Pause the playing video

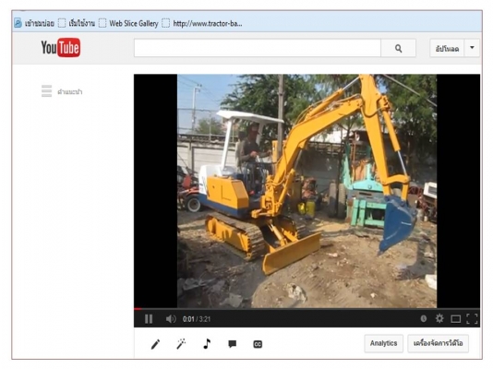[x=149, y=319]
